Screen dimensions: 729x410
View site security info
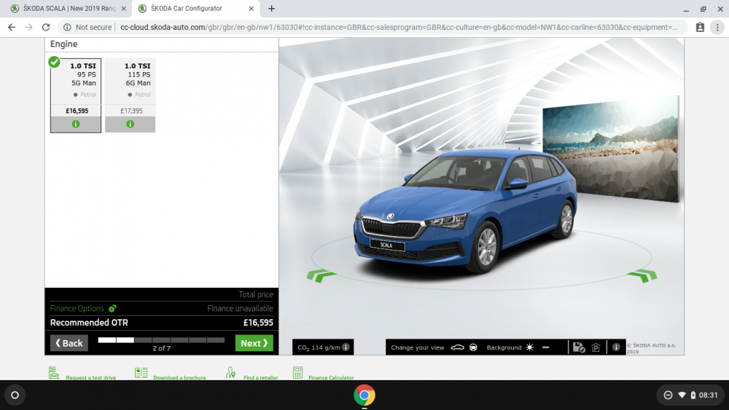[87, 28]
